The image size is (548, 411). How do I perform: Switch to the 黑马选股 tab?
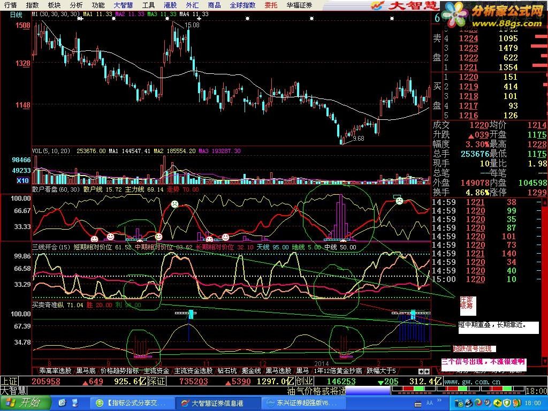click(x=278, y=370)
